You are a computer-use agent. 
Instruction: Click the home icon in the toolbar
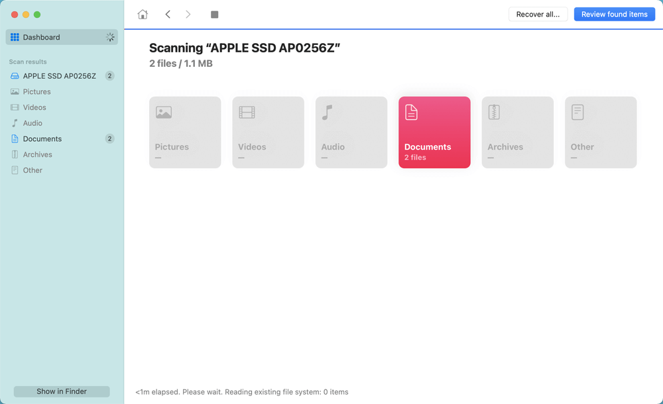tap(142, 13)
